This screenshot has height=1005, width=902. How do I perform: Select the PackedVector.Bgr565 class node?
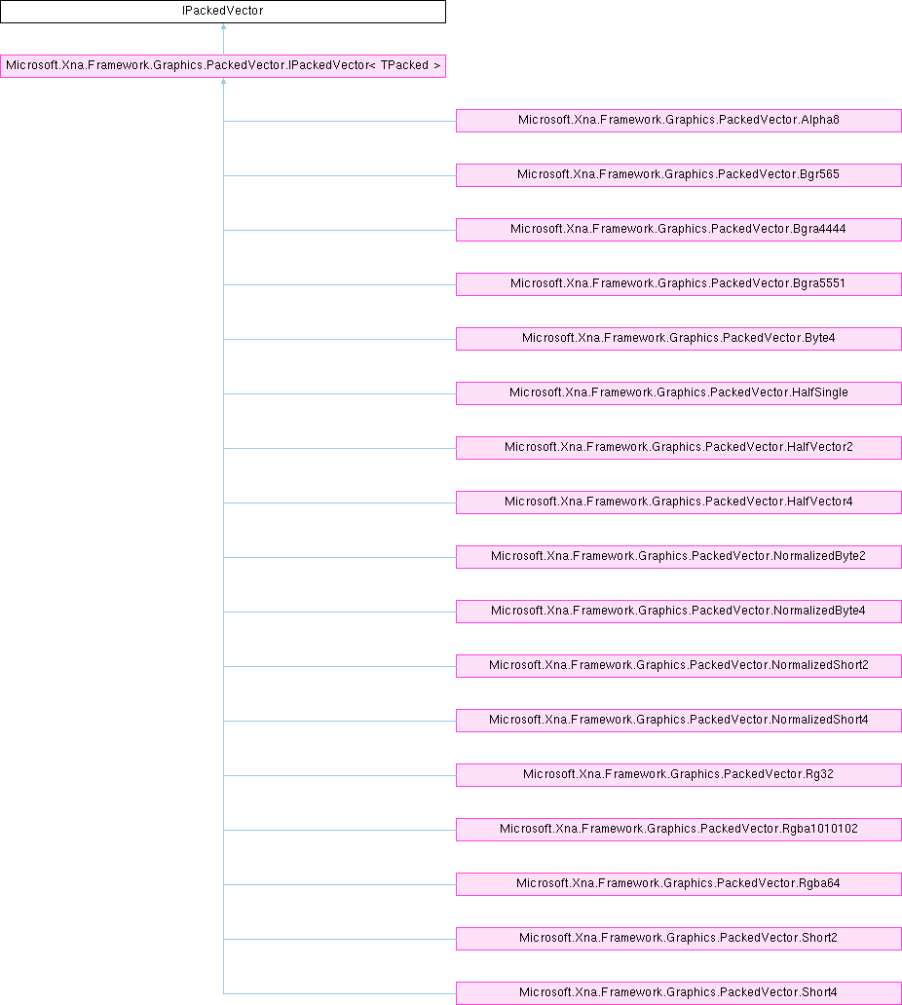[x=679, y=175]
